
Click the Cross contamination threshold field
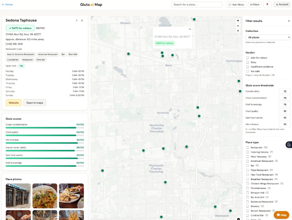[285, 98]
